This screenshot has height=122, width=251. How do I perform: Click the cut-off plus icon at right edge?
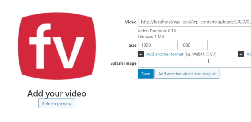pos(241,54)
